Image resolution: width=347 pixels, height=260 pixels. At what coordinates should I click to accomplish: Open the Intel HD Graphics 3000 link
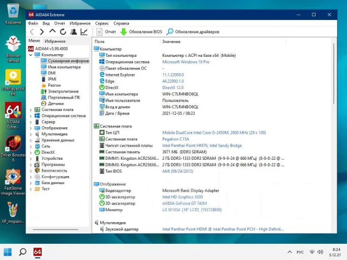tap(182, 197)
